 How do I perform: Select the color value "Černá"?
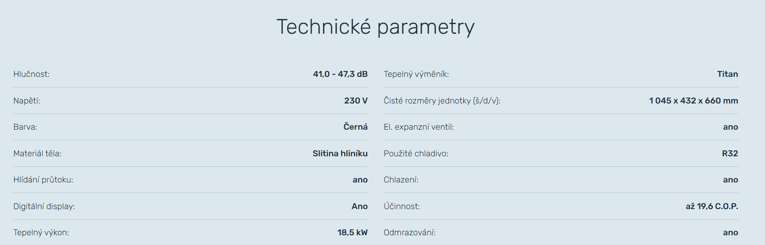[355, 127]
